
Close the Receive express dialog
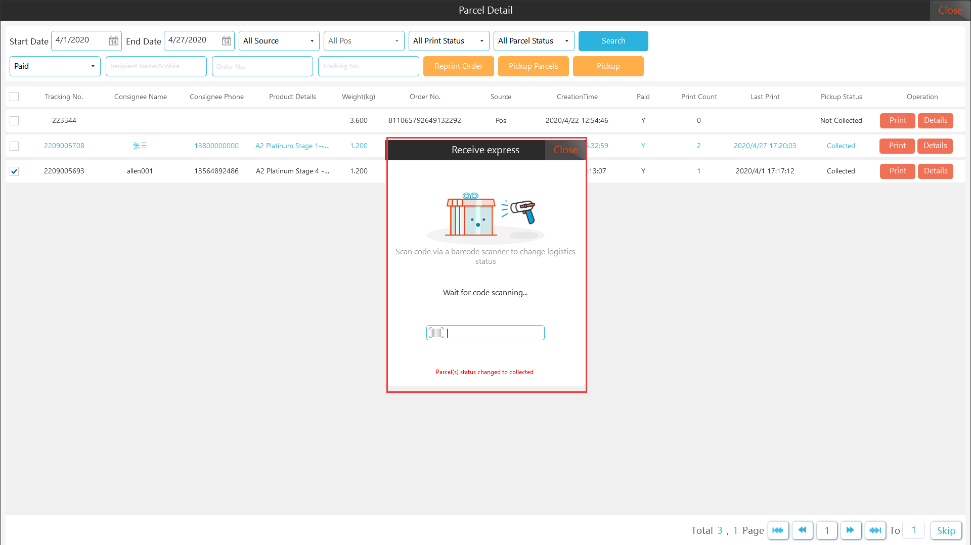pyautogui.click(x=565, y=150)
